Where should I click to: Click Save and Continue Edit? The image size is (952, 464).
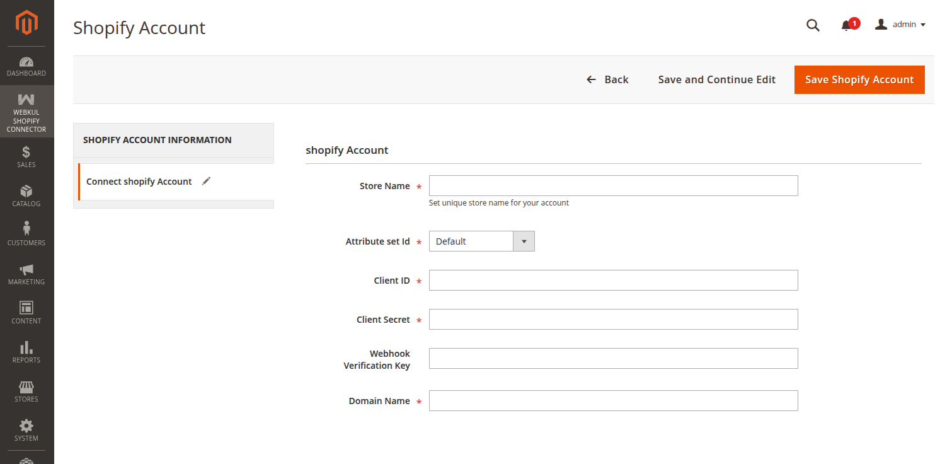717,79
